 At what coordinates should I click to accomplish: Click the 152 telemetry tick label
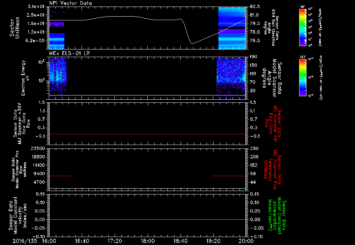click(254, 165)
